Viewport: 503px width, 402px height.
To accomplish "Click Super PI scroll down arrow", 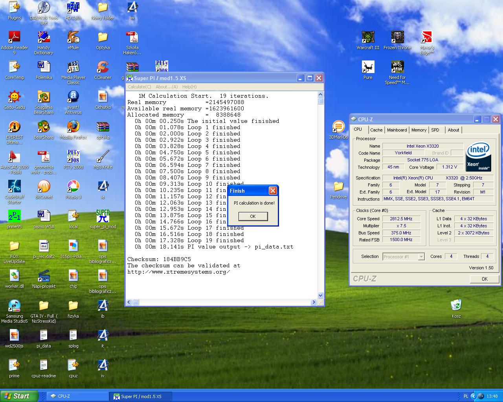I will 321,296.
